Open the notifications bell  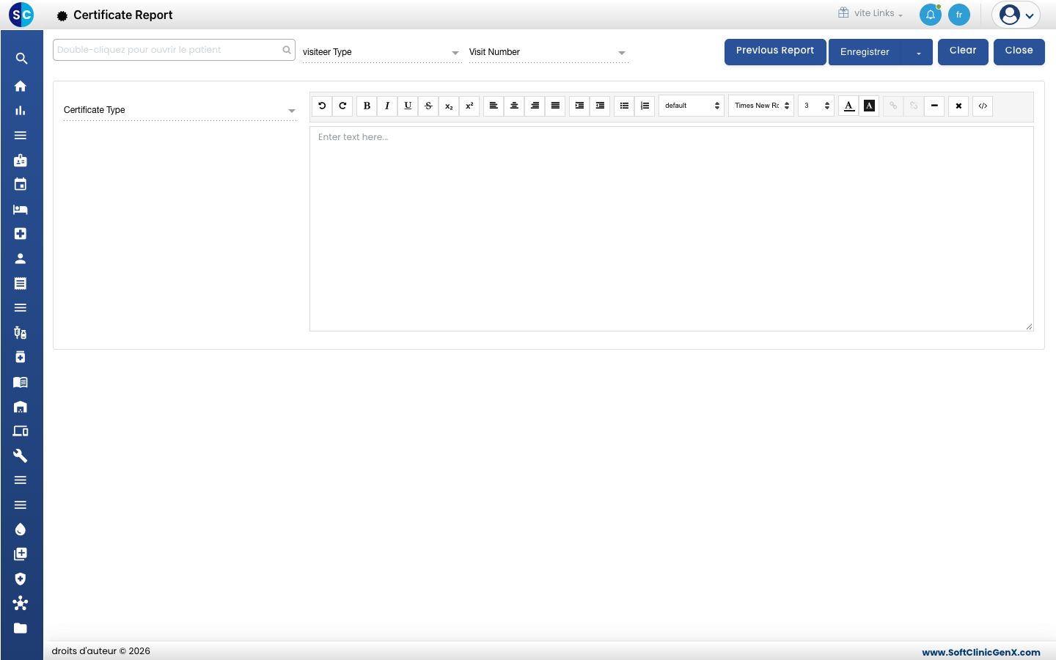pyautogui.click(x=930, y=15)
